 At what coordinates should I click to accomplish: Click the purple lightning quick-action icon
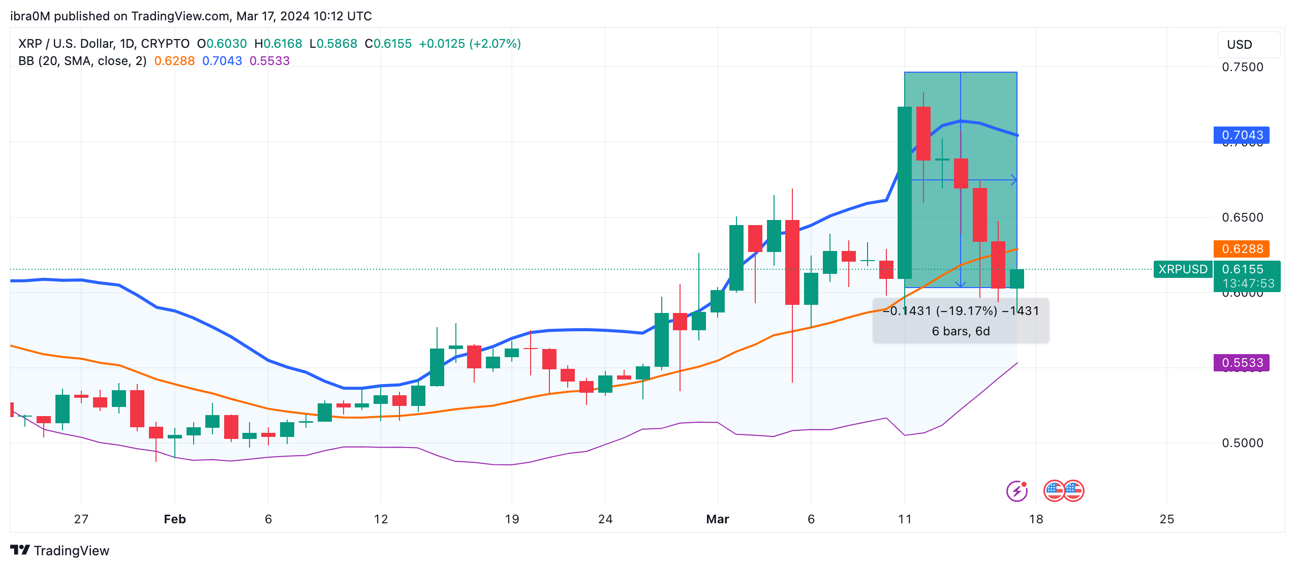pyautogui.click(x=1016, y=491)
